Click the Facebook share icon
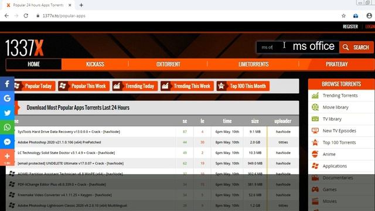 tap(7, 84)
